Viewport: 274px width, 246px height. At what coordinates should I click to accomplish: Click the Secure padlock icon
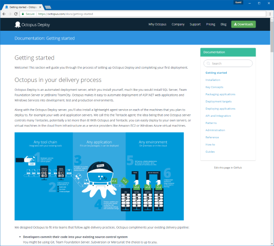(23, 14)
